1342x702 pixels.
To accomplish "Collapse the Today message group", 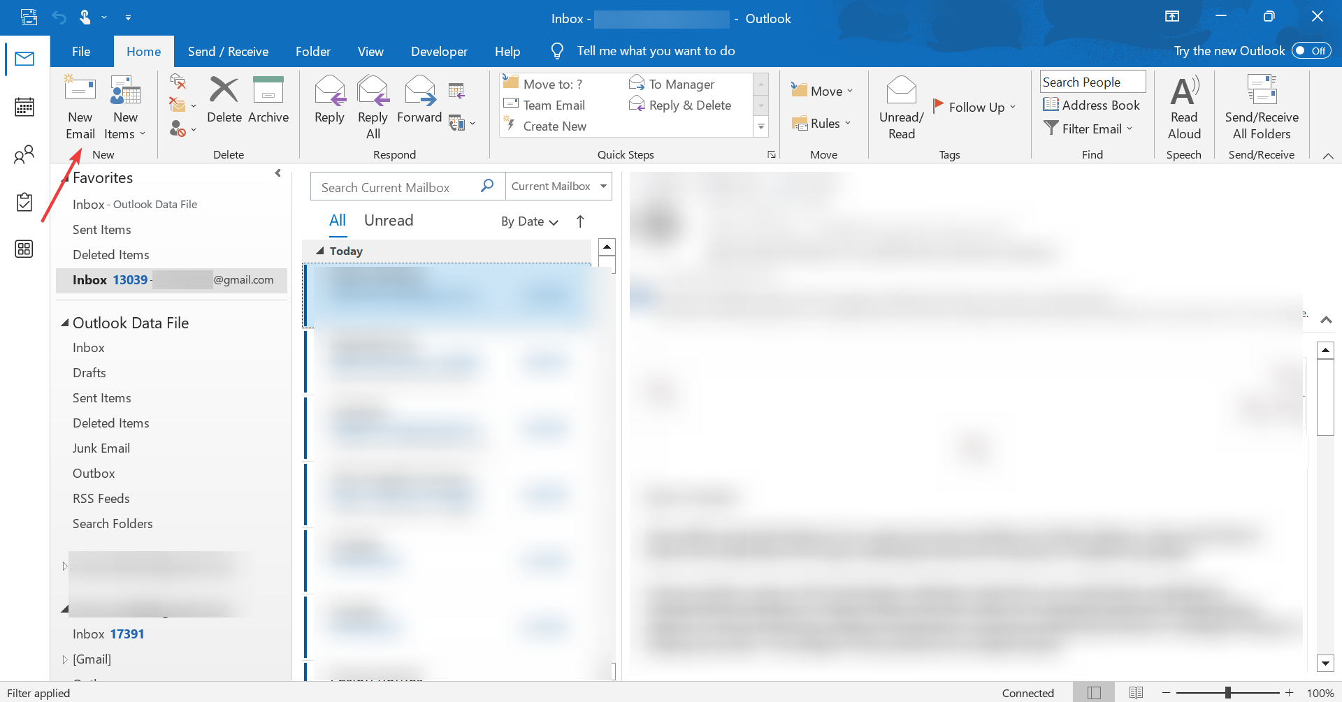I will [x=319, y=251].
